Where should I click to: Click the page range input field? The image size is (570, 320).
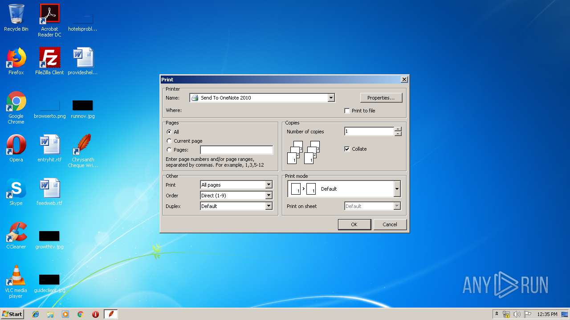(x=236, y=150)
